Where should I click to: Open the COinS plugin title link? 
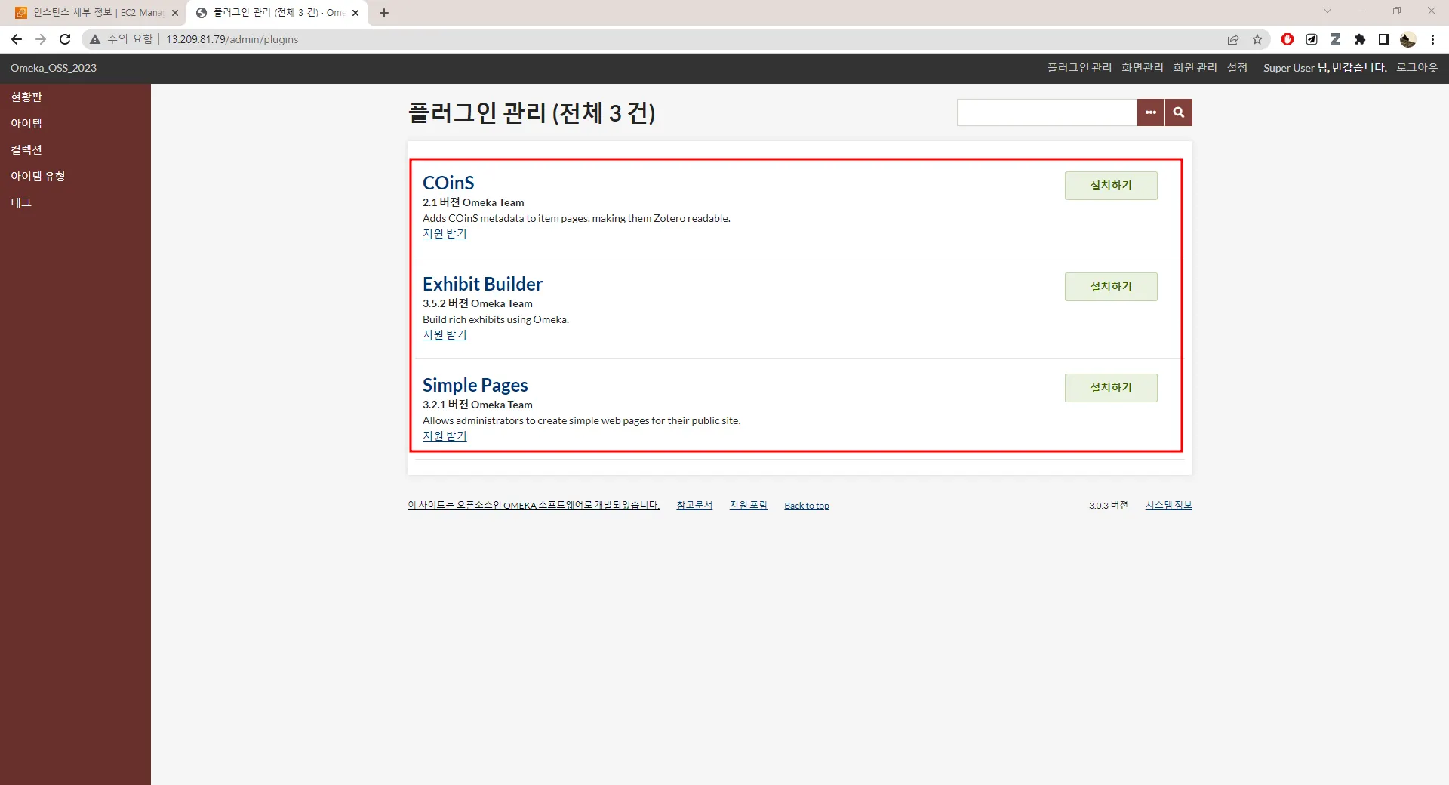coord(448,183)
